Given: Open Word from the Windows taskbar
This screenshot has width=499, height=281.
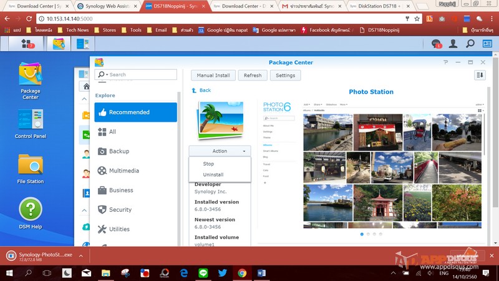Looking at the screenshot, I should 261,273.
